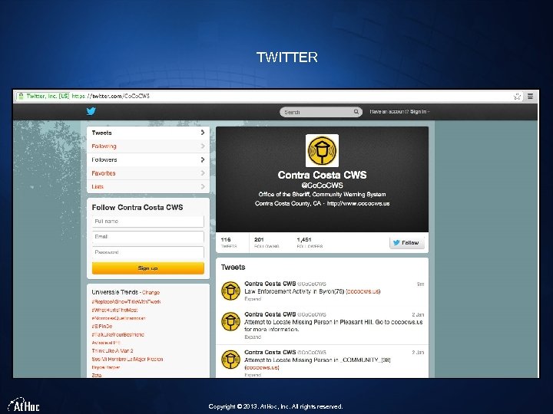This screenshot has height=414, width=553.
Task: Expand the _COMMUNITY_ missing person tweet
Action: pyautogui.click(x=253, y=375)
